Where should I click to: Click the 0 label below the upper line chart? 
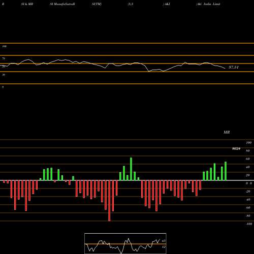pos(3,87)
